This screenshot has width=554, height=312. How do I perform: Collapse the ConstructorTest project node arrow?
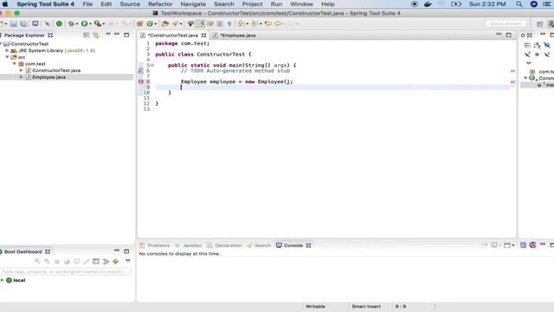click(x=2, y=44)
